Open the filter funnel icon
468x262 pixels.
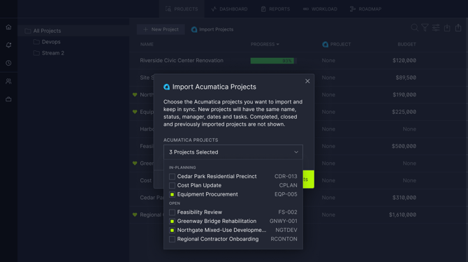click(425, 28)
